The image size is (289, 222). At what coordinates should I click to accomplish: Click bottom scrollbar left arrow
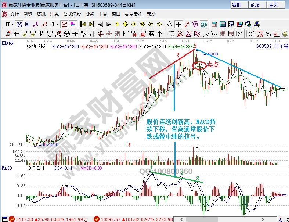coord(181,219)
